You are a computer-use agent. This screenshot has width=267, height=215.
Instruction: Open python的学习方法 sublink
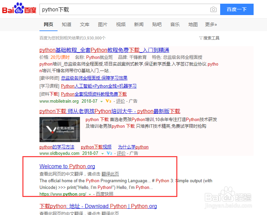coord(57,147)
